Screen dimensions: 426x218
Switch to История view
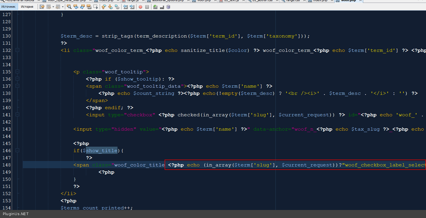pyautogui.click(x=27, y=7)
